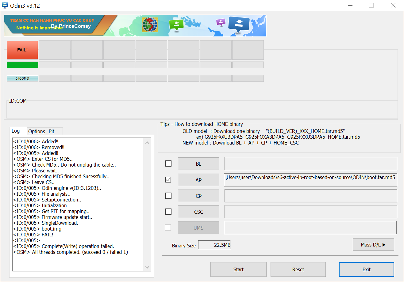Click the green progress bar under FAIL!

point(22,65)
